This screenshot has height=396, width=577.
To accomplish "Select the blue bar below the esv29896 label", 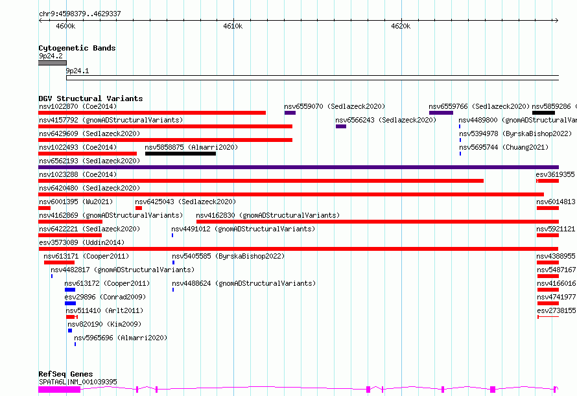I will coord(70,303).
